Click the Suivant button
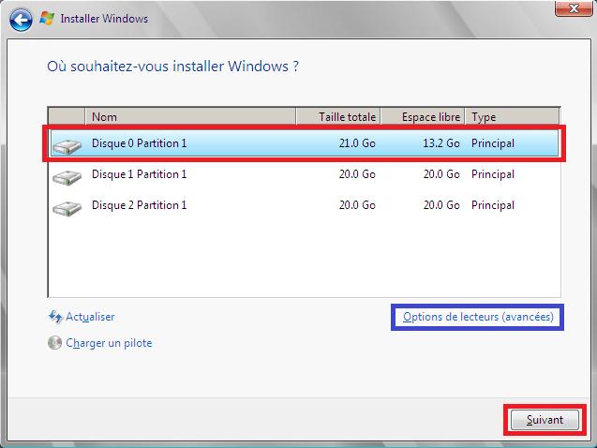The height and width of the screenshot is (448, 597). pyautogui.click(x=545, y=420)
